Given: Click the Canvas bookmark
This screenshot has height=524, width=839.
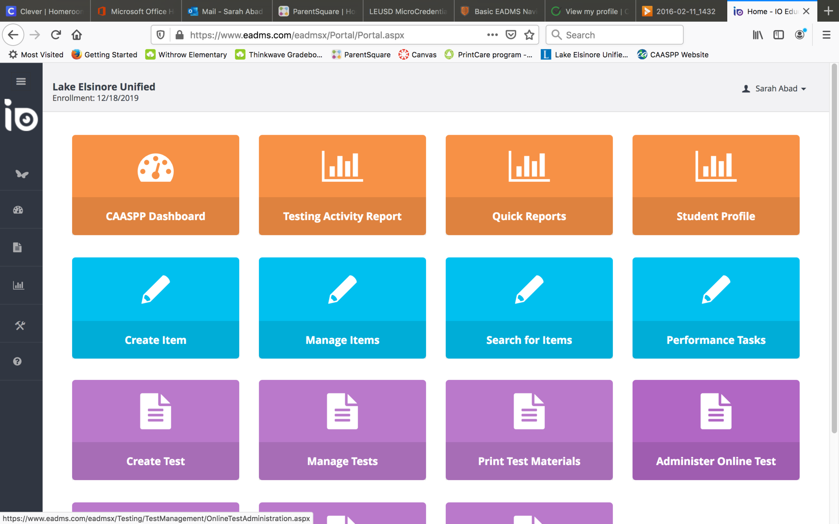Looking at the screenshot, I should click(x=417, y=54).
